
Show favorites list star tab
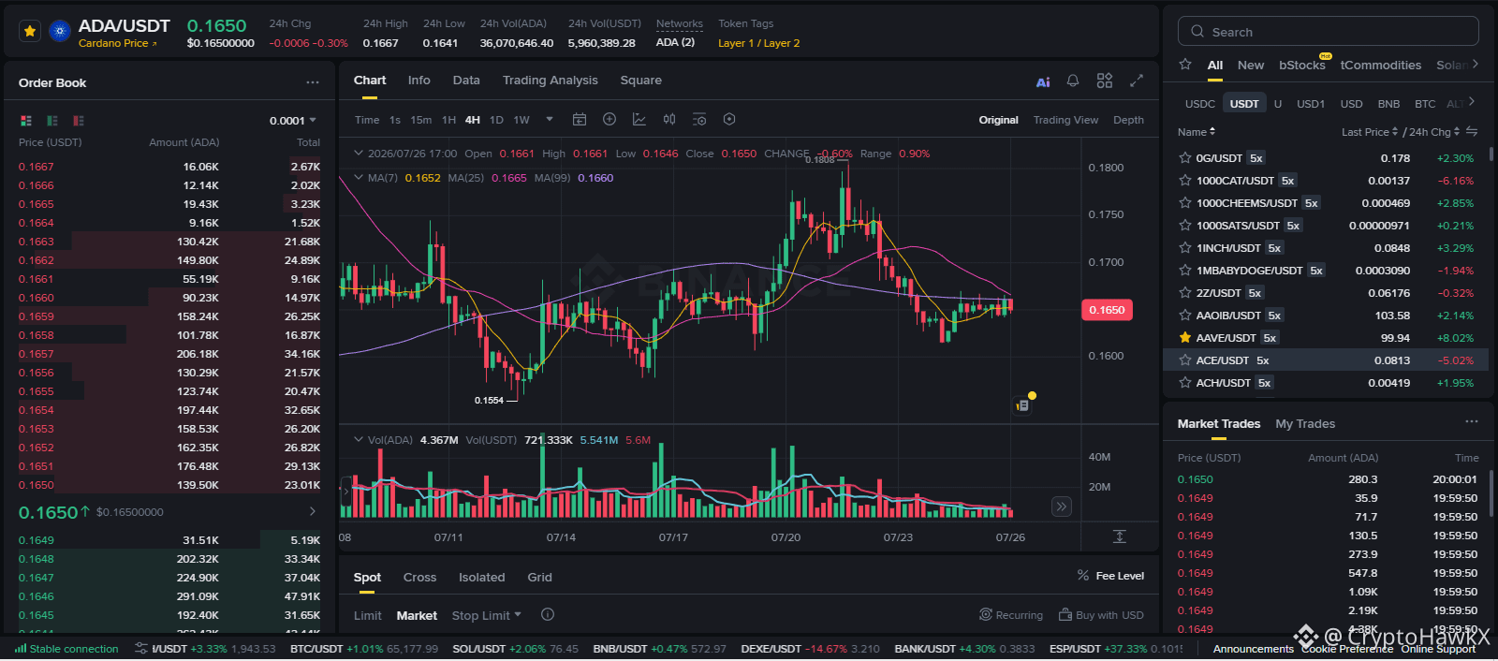pos(1185,65)
